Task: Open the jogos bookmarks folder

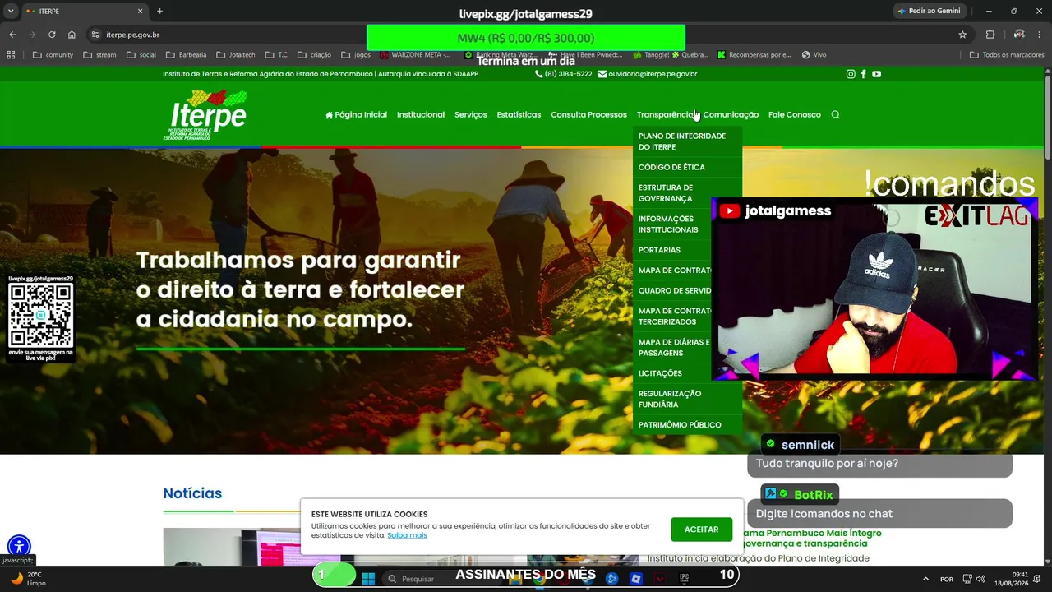Action: click(356, 55)
